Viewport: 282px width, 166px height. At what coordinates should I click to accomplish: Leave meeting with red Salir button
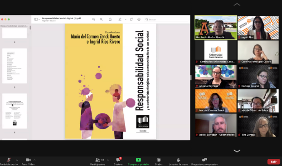(x=273, y=161)
